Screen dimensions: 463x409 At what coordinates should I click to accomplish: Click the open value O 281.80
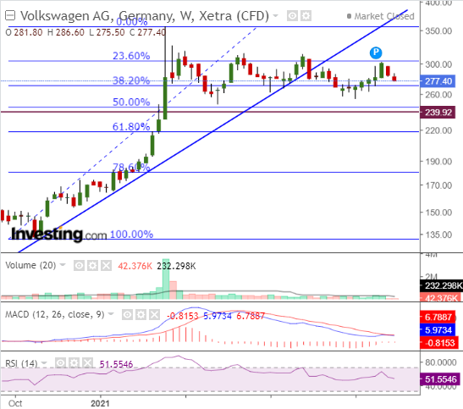pos(24,32)
